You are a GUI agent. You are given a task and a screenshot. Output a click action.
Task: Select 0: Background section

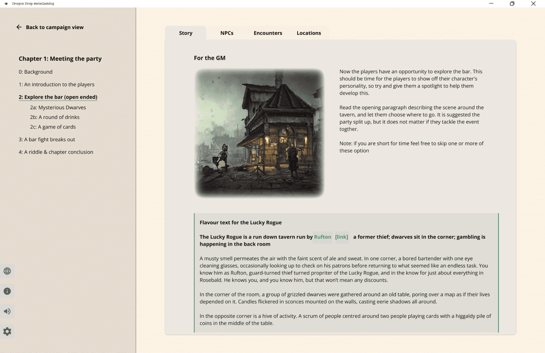click(x=36, y=72)
